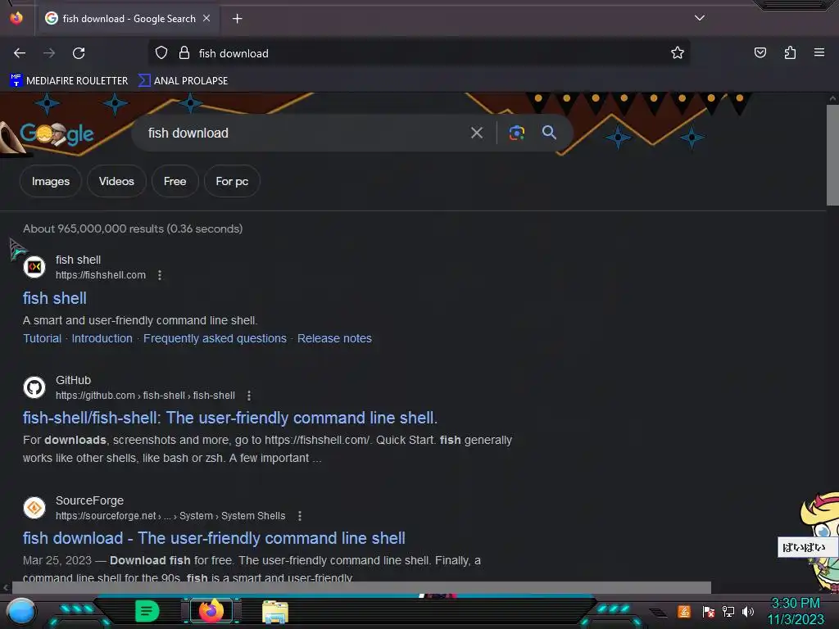Open the Java update tray icon
The image size is (839, 629).
click(683, 611)
